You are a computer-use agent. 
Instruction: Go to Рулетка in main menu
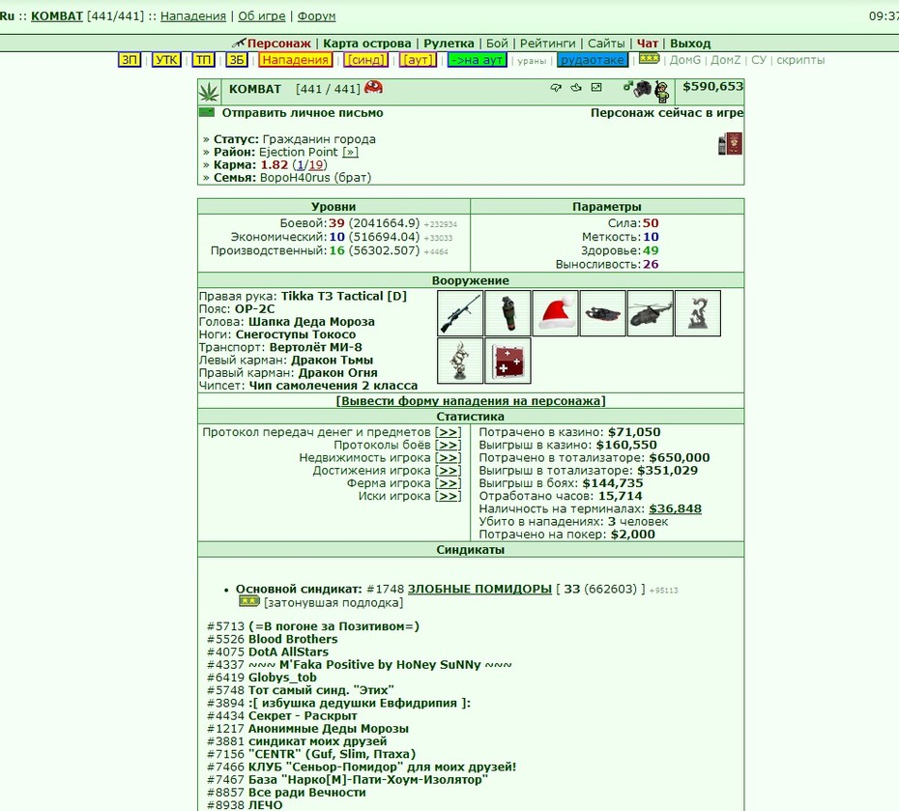[449, 43]
